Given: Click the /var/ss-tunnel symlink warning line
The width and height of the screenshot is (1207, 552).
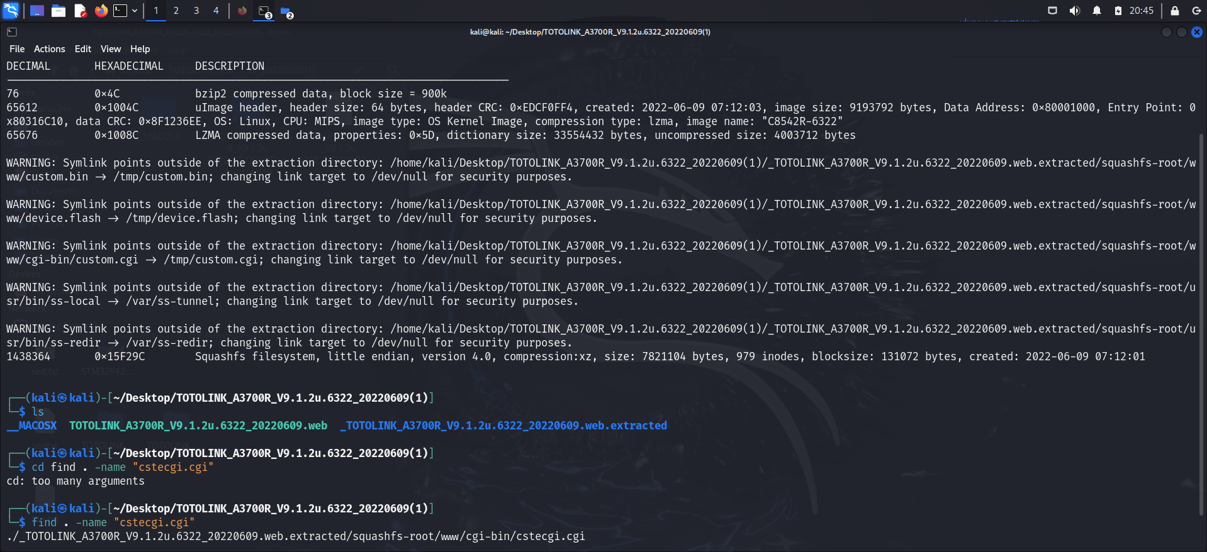Looking at the screenshot, I should [x=601, y=294].
